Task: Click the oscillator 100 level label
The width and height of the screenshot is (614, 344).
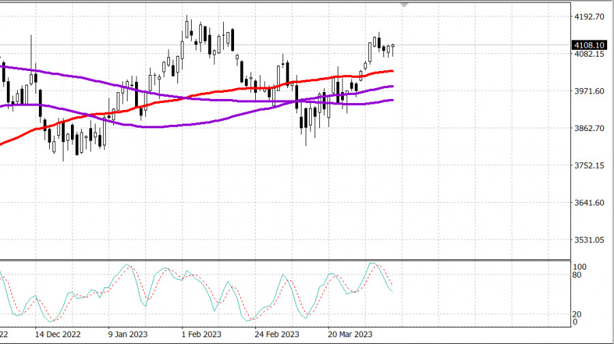Action: point(579,267)
